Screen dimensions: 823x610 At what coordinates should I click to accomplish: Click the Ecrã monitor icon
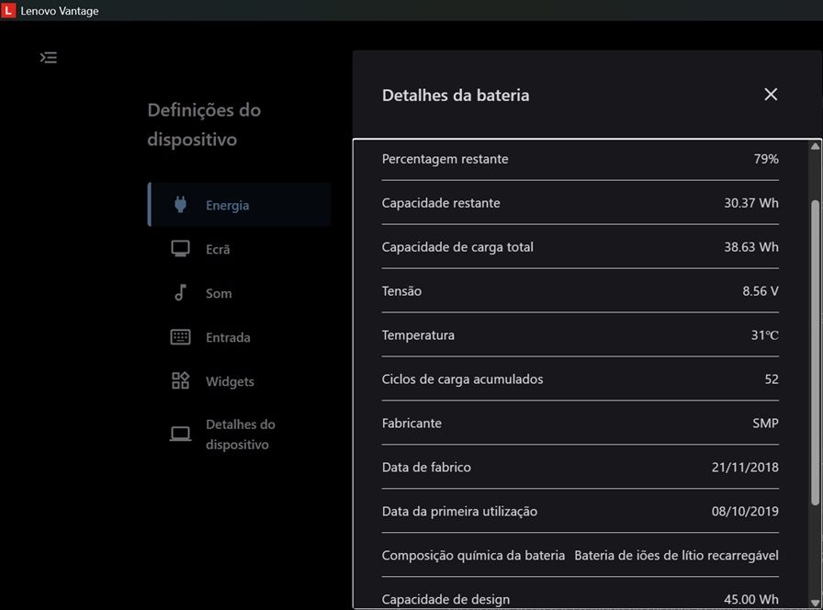(180, 248)
